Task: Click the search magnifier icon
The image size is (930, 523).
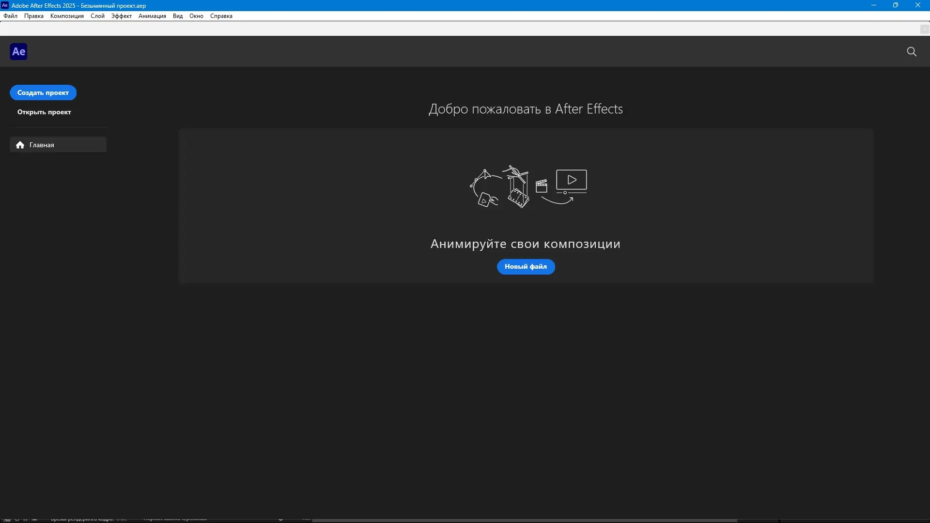Action: pyautogui.click(x=912, y=51)
